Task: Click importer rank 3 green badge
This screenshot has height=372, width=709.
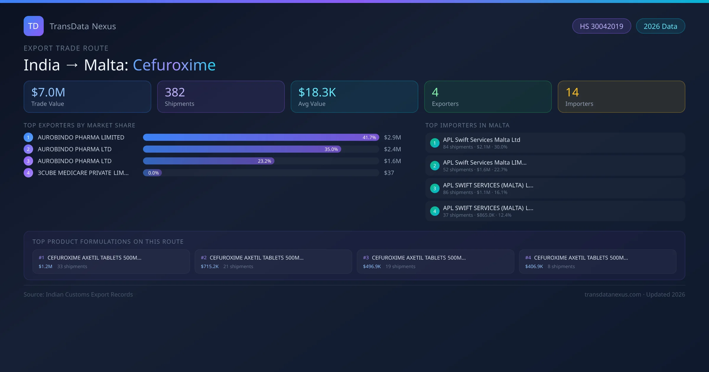Action: (435, 188)
